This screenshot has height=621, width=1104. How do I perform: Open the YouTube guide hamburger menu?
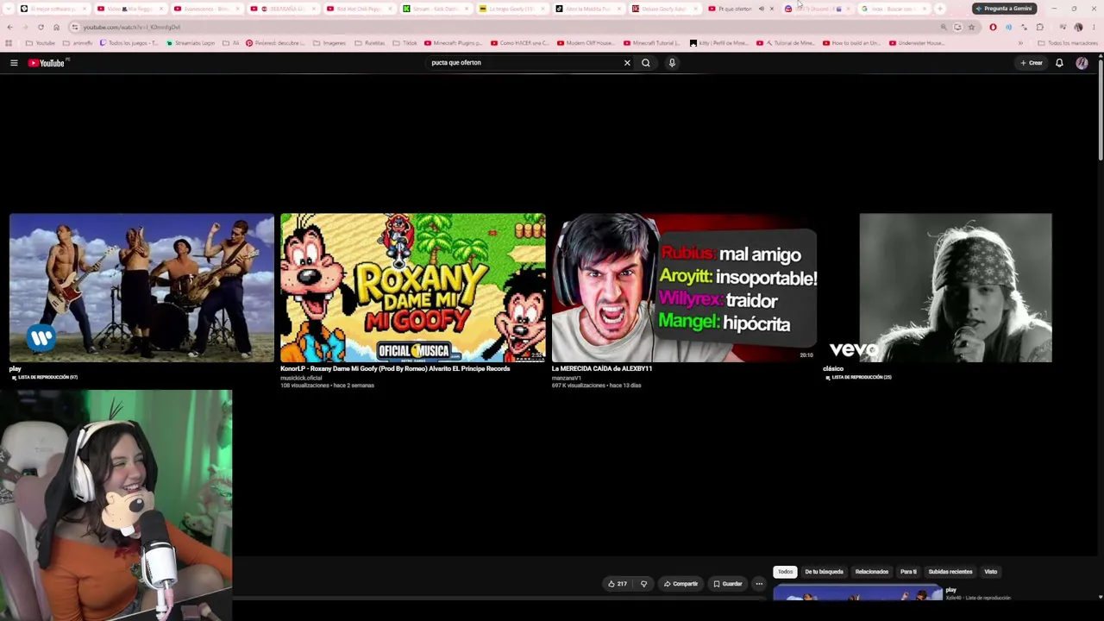click(14, 63)
